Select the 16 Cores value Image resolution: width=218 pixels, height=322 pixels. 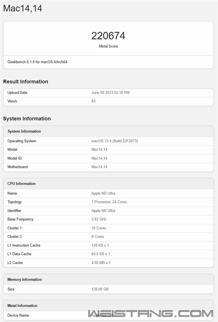tap(99, 228)
